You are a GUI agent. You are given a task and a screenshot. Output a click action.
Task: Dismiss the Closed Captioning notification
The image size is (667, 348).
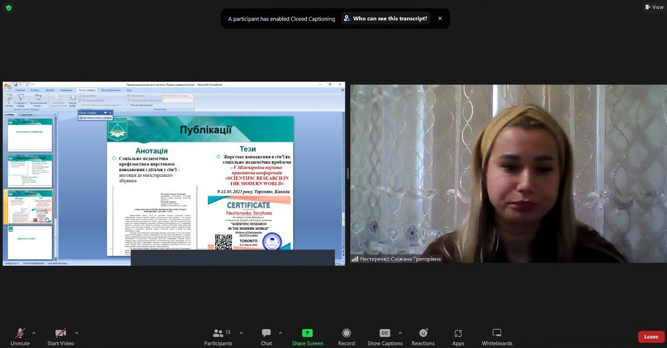(440, 18)
